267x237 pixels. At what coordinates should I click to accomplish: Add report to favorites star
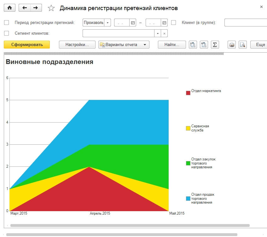point(51,8)
